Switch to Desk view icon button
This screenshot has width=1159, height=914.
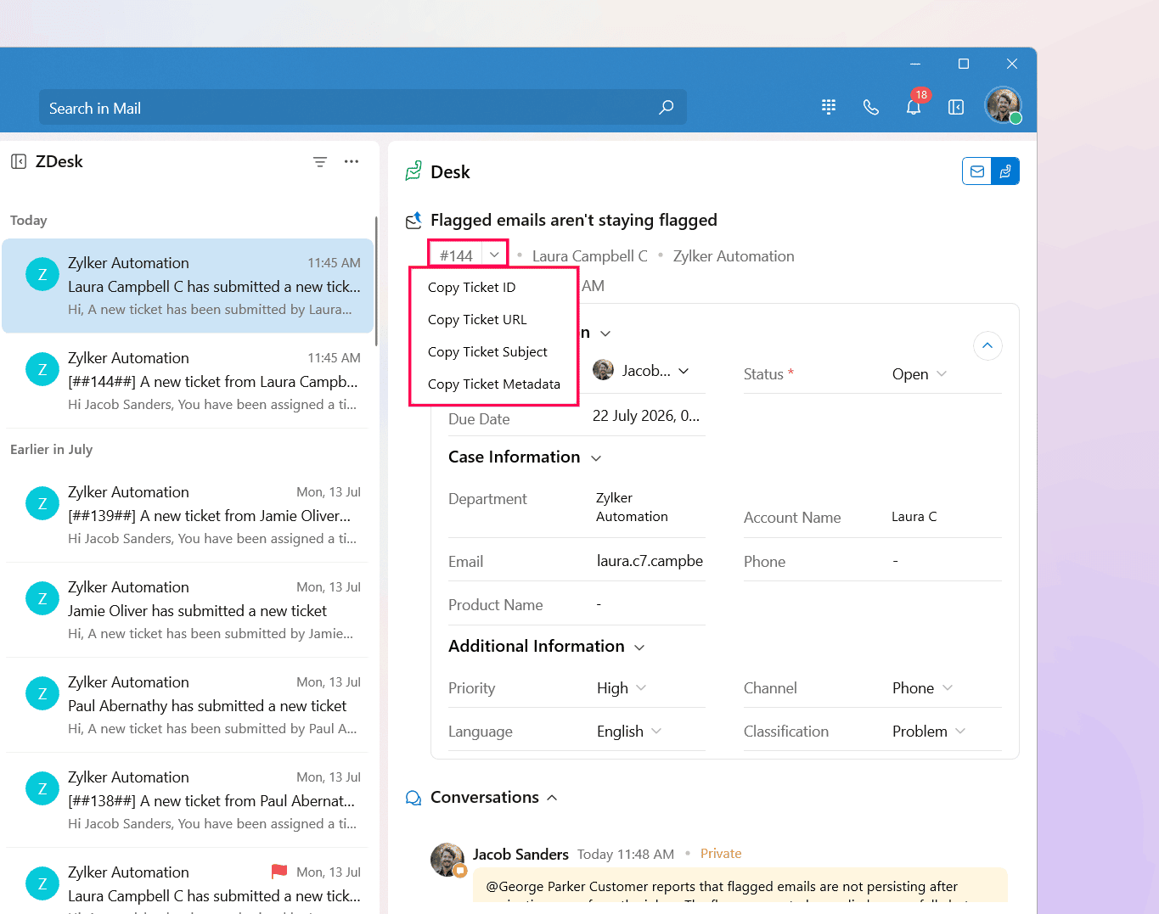coord(1005,171)
